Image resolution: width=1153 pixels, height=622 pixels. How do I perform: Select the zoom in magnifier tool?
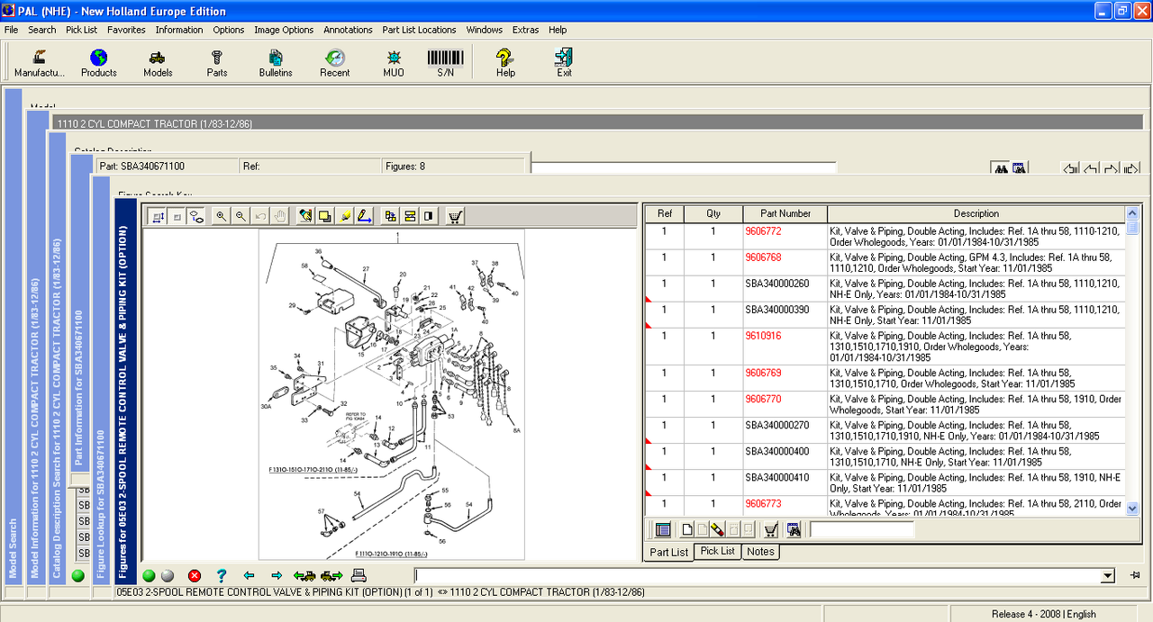(x=221, y=216)
